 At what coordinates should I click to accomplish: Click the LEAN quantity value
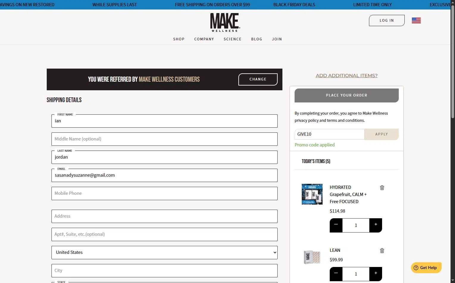point(356,274)
